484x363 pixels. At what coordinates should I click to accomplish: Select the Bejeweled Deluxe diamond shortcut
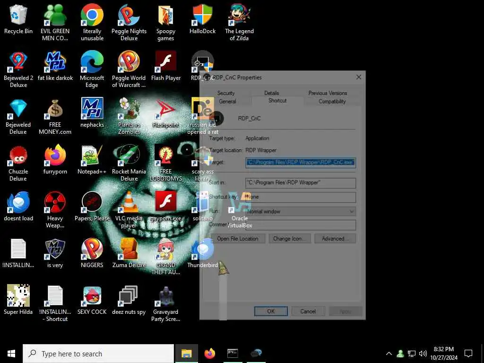pyautogui.click(x=18, y=116)
